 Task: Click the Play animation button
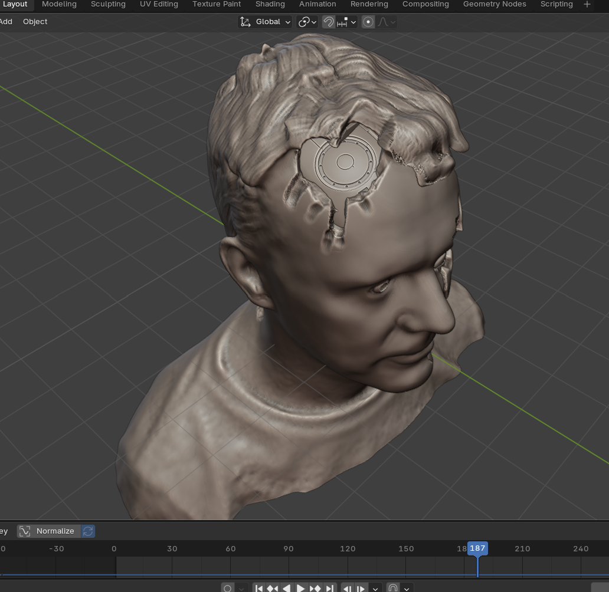click(300, 588)
